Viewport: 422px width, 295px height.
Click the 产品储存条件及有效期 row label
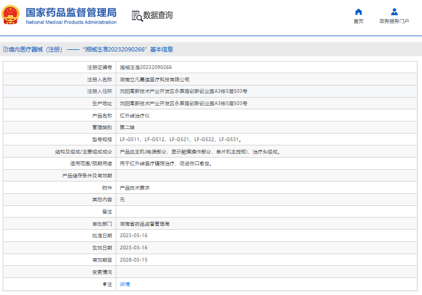87,176
